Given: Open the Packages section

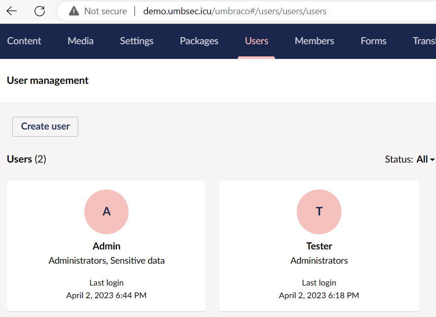Looking at the screenshot, I should point(199,41).
